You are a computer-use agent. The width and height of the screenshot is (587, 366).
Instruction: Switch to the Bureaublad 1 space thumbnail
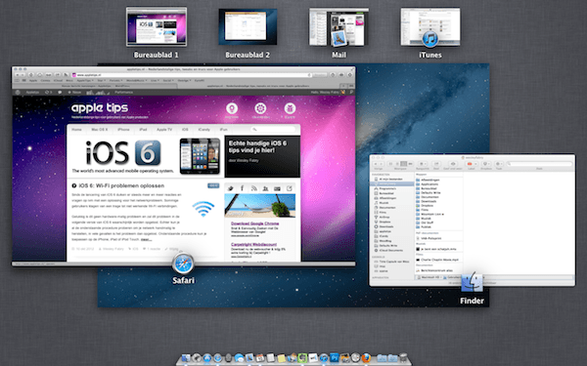click(x=157, y=27)
